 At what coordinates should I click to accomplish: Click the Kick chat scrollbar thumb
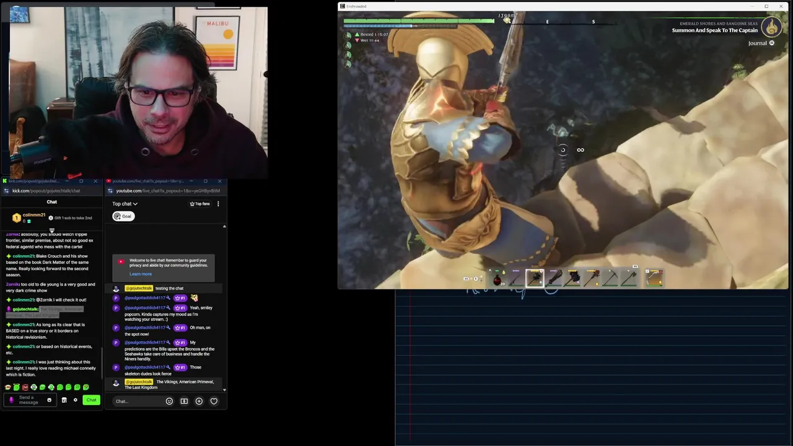(x=102, y=364)
